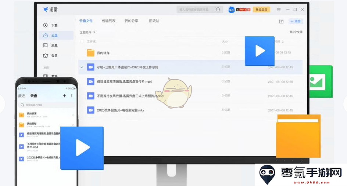The width and height of the screenshot is (347, 186).
Task: Click date of 倍数播放高清画质 mp4 row
Action: click(x=280, y=82)
